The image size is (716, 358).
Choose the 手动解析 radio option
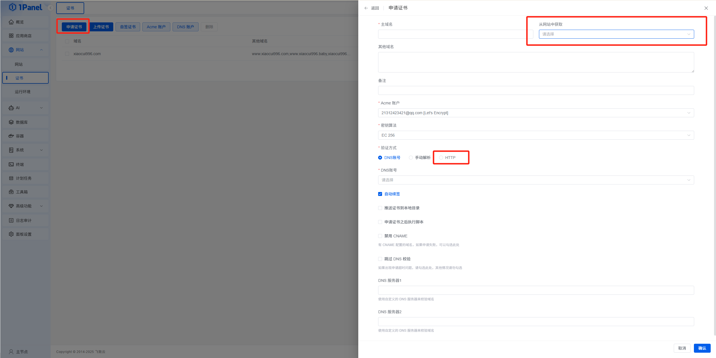tap(411, 158)
